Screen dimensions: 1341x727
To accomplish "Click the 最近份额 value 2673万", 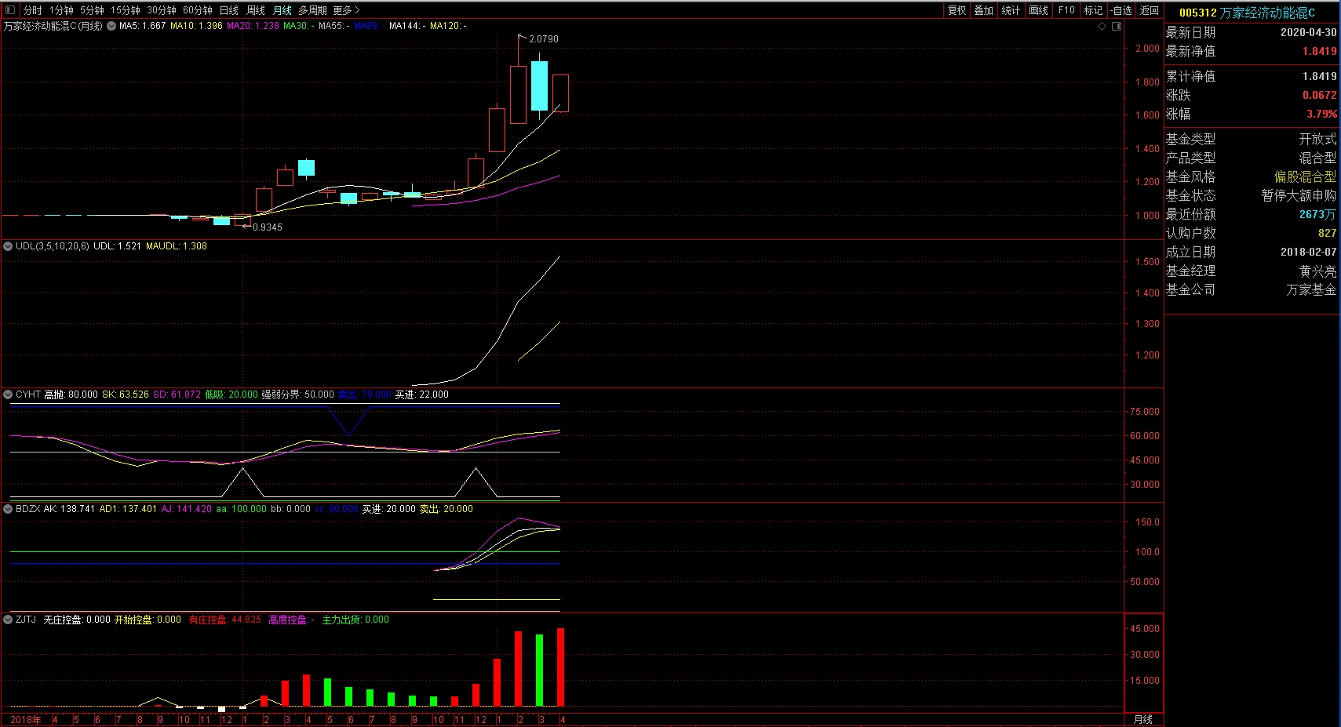I will [1317, 214].
